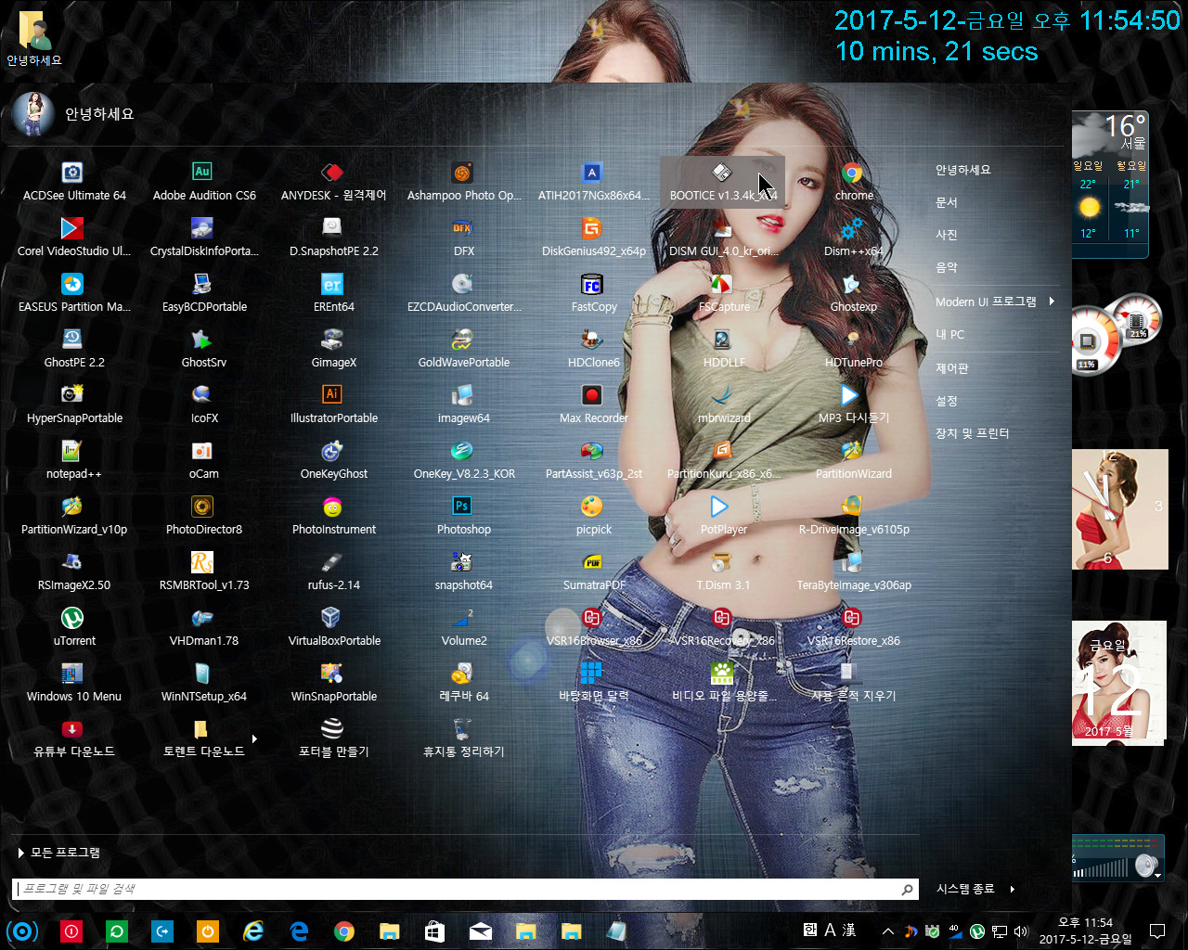Launch VirtualBoxPortable
The image size is (1188, 950).
point(334,627)
